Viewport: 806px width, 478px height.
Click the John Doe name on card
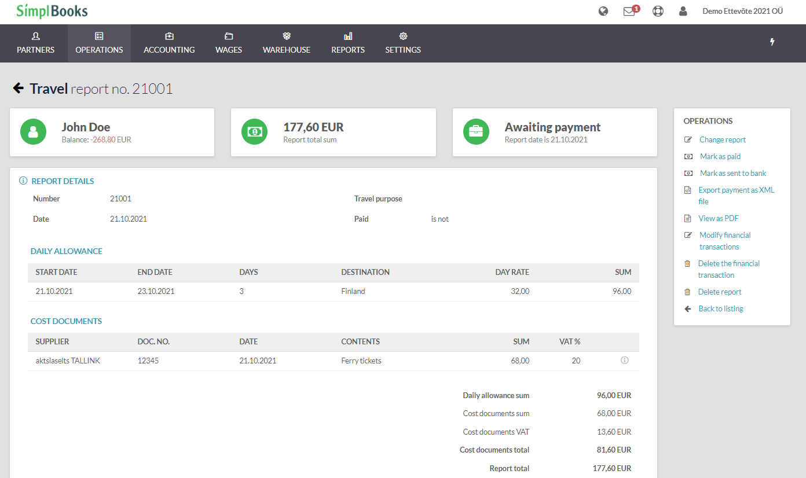tap(86, 127)
